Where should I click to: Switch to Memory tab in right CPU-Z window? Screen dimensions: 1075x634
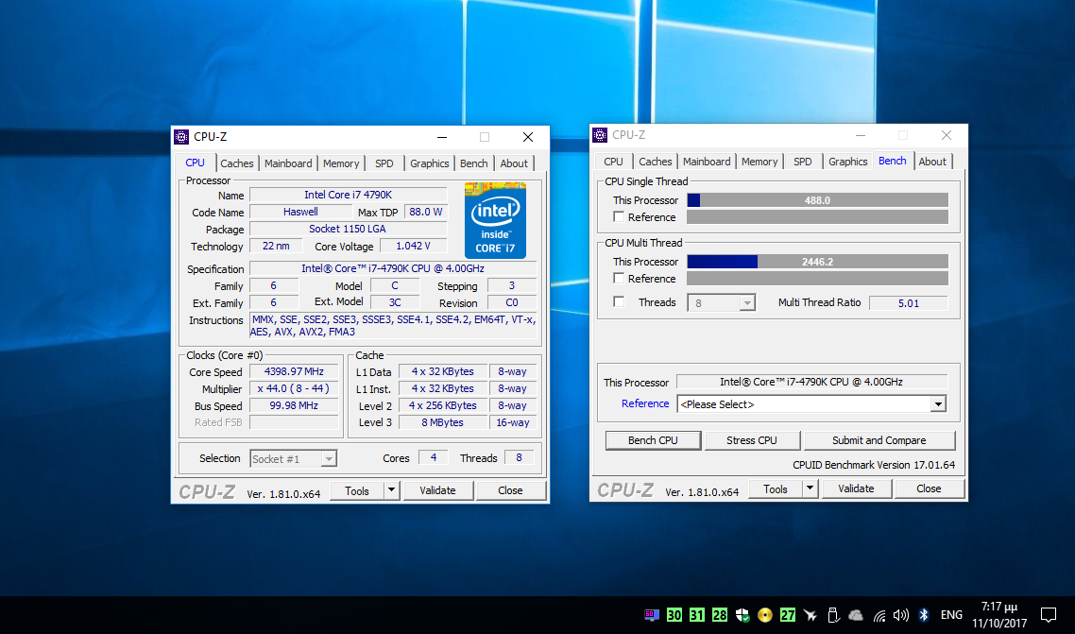pyautogui.click(x=759, y=162)
